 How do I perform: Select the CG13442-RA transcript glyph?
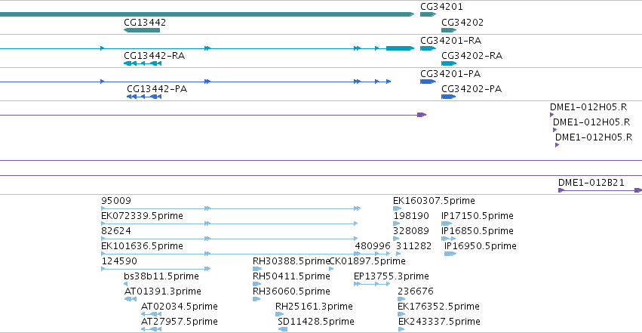[x=143, y=63]
